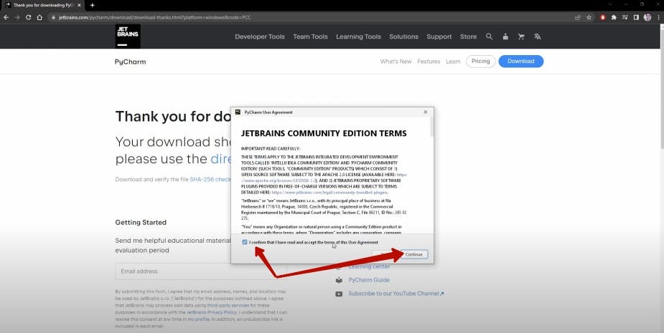
Task: Open the tab search chevron in title bar
Action: click(610, 4)
